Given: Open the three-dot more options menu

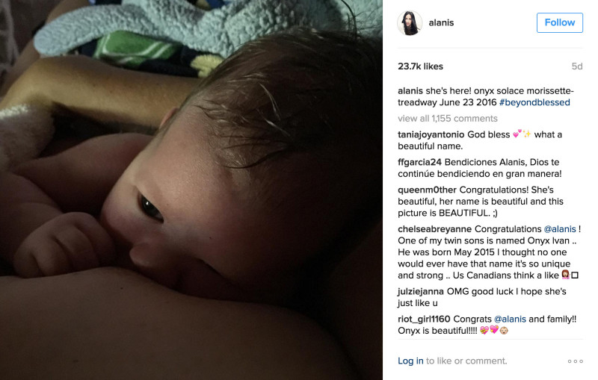Looking at the screenshot, I should click(575, 361).
